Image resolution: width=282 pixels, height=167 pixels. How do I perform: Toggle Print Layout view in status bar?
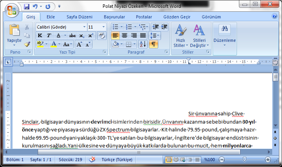pos(169,160)
